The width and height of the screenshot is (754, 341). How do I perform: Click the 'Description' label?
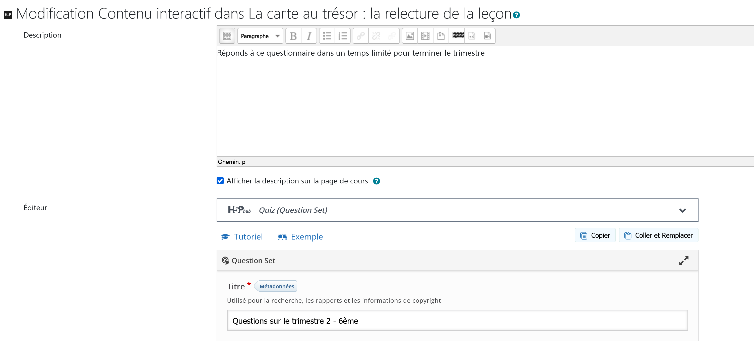point(42,35)
